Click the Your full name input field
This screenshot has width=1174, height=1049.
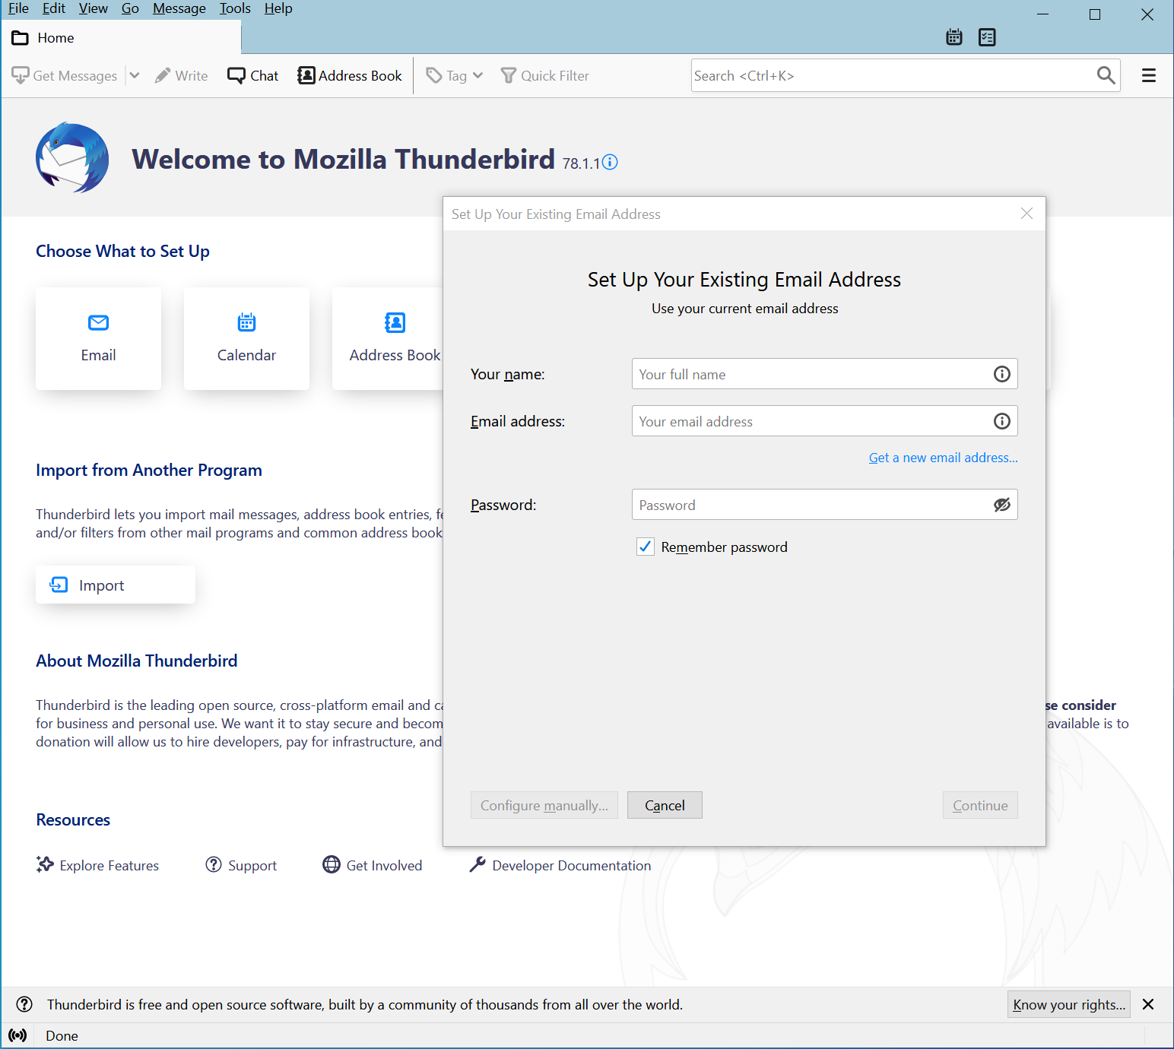(x=810, y=374)
